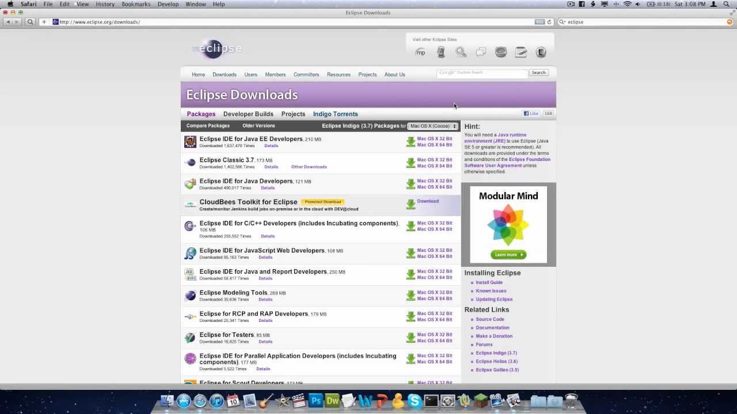The image size is (737, 414).
Task: Click the date and time in menu bar
Action: pos(690,4)
